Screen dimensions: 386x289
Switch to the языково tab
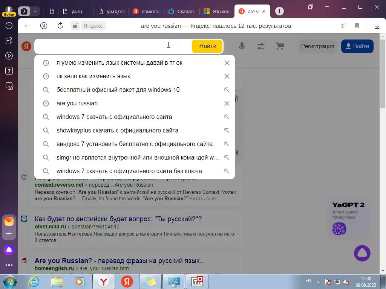147,11
